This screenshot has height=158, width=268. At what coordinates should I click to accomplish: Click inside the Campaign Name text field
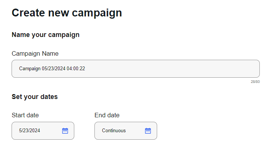[135, 69]
